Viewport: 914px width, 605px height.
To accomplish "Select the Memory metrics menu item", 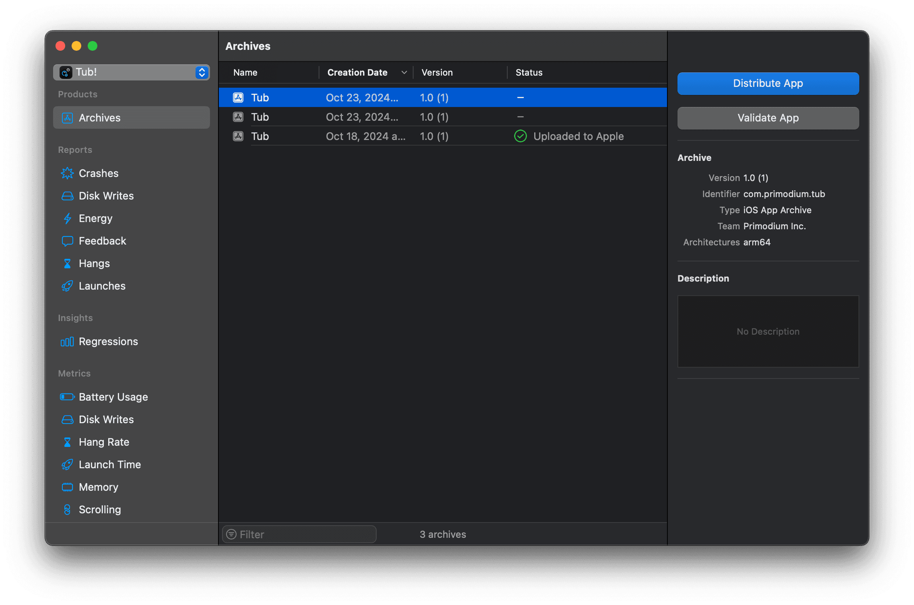I will [x=99, y=487].
